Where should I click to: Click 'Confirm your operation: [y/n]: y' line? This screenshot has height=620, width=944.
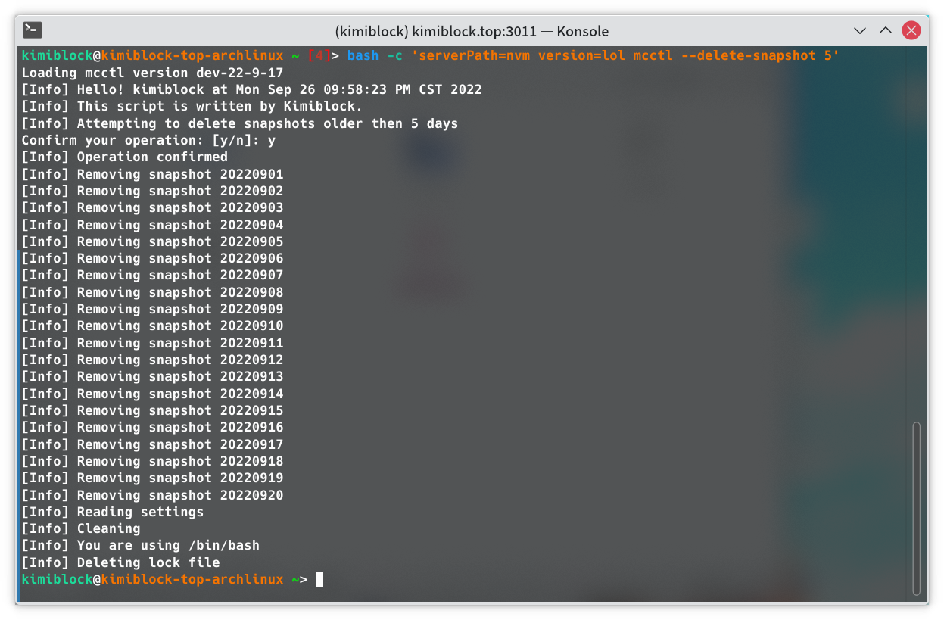coord(148,140)
